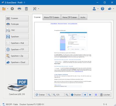The image size is (116, 106).
Task: Click the Drehen rotate button
Action: pos(40,95)
